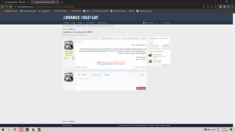Switch to the На рассмотрении browser tab
The width and height of the screenshot is (235, 132).
pos(15,2)
